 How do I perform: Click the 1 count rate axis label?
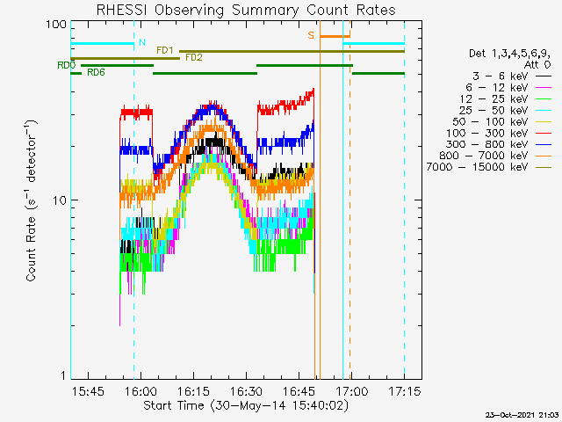[x=63, y=375]
